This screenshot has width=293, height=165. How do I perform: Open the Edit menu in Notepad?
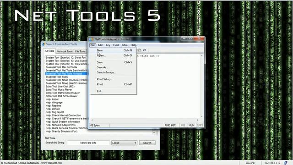100,45
